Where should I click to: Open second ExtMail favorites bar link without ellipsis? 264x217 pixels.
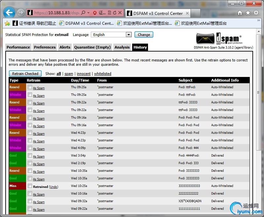(201, 23)
